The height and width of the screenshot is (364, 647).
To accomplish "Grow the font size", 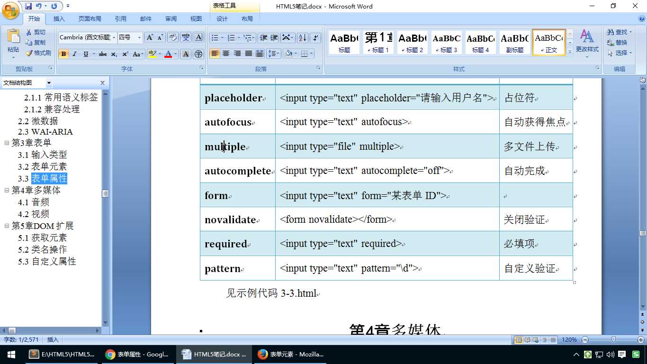I will click(x=150, y=37).
